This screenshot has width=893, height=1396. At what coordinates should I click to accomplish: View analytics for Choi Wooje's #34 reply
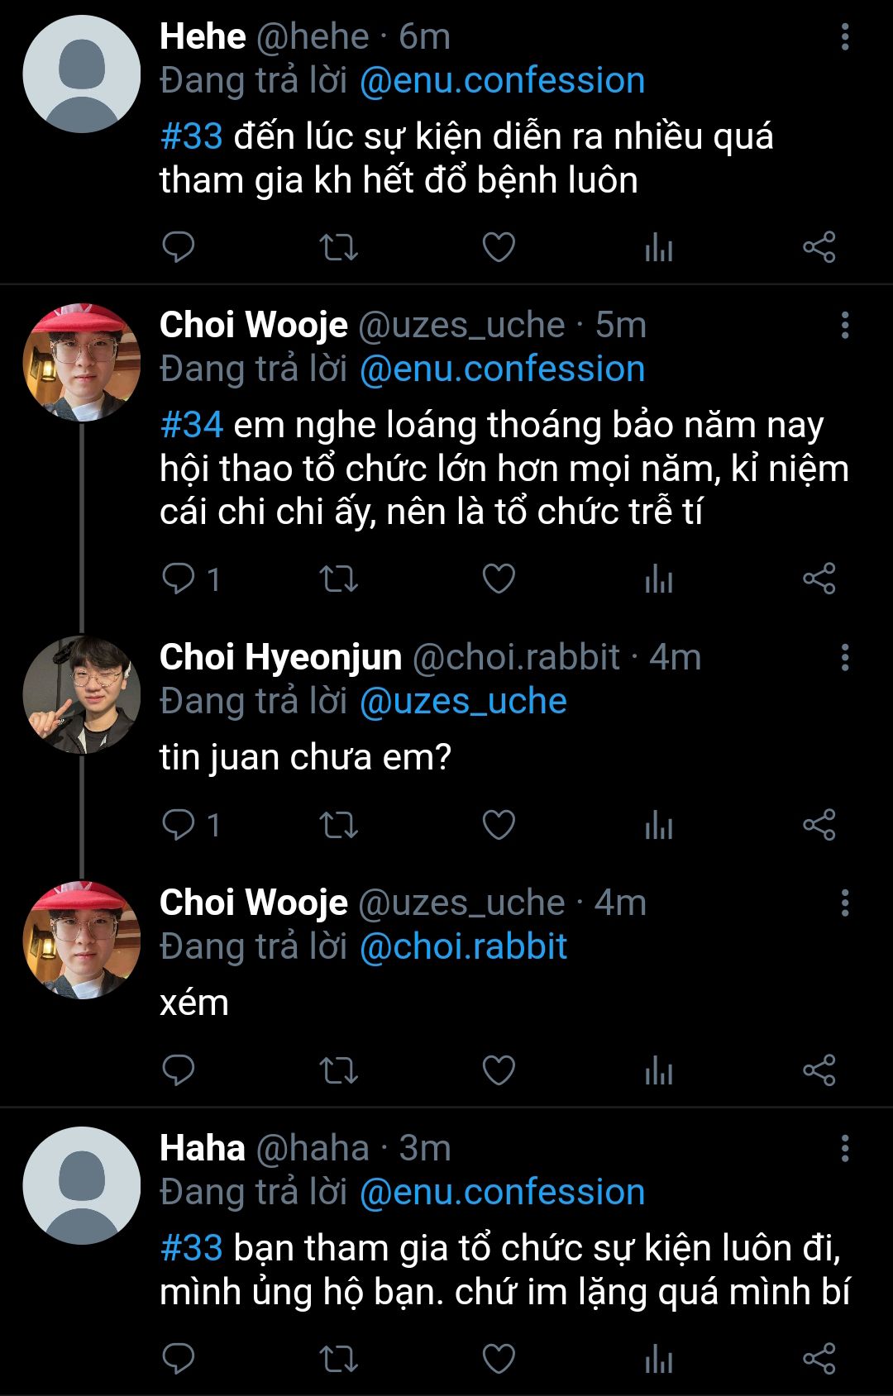(x=659, y=579)
